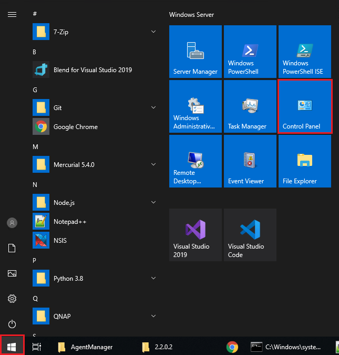Click the 'G' letter group header
339x355 pixels.
pyautogui.click(x=35, y=90)
